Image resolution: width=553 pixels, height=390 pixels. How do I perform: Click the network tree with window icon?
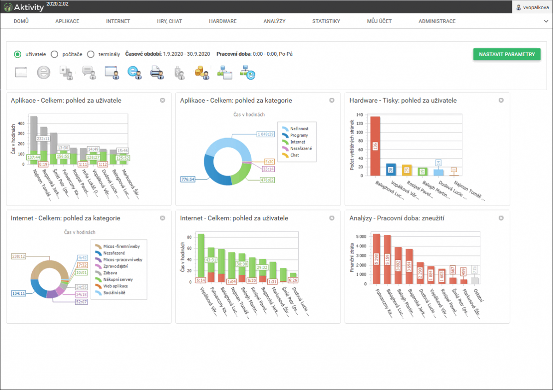pyautogui.click(x=224, y=72)
